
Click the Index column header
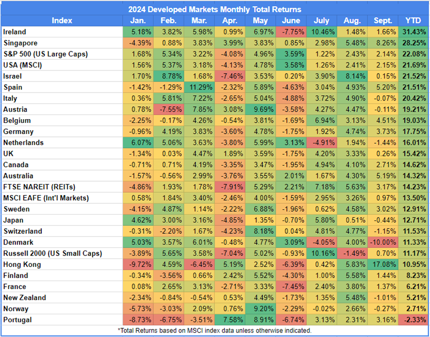pyautogui.click(x=62, y=20)
